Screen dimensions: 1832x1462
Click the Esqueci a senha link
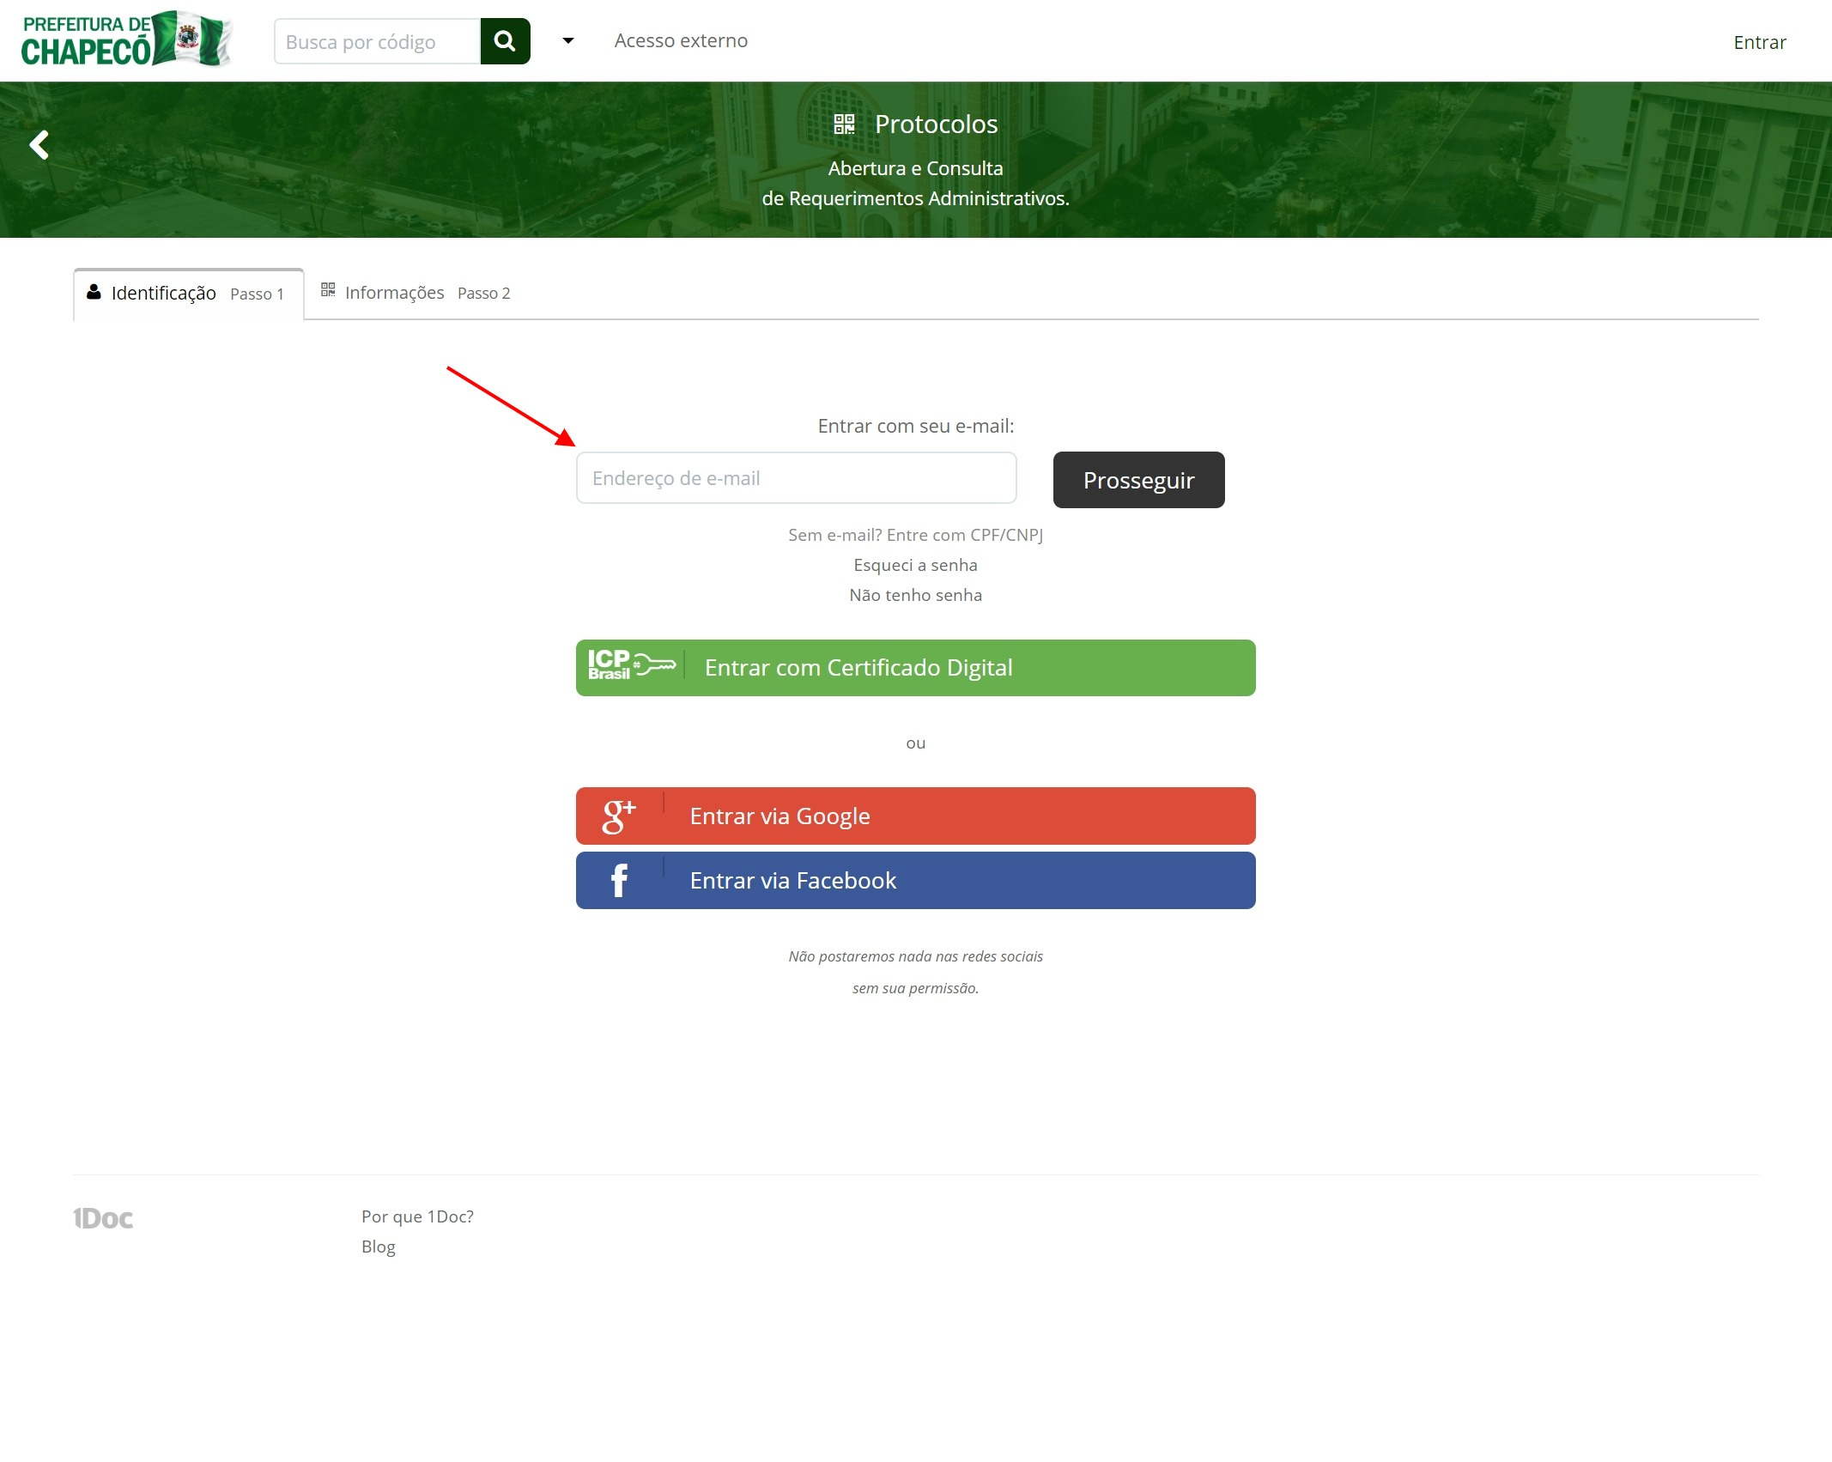pos(915,565)
